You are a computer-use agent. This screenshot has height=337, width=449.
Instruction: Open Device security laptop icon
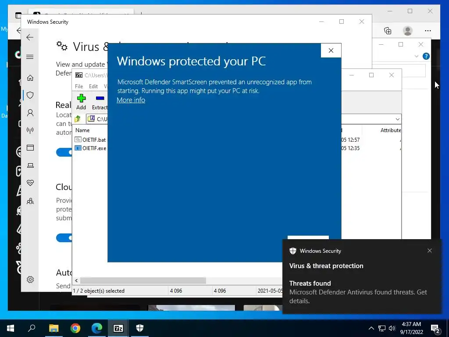point(30,165)
